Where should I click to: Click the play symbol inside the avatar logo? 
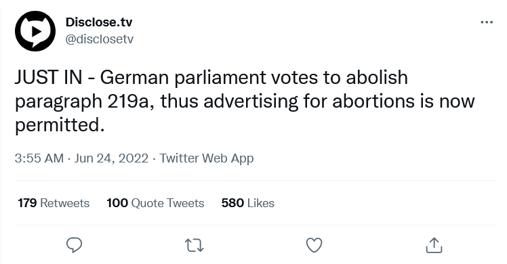pyautogui.click(x=36, y=31)
